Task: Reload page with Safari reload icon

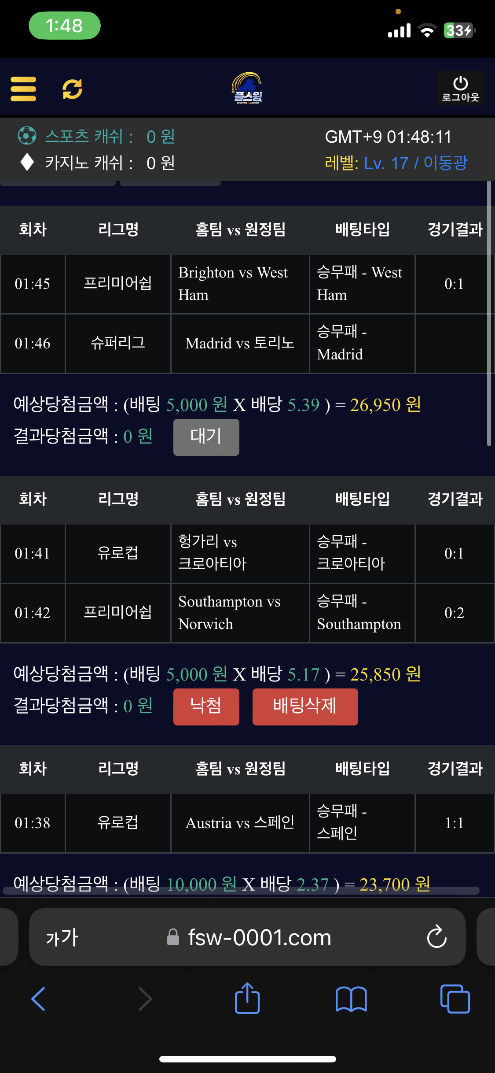Action: point(436,936)
